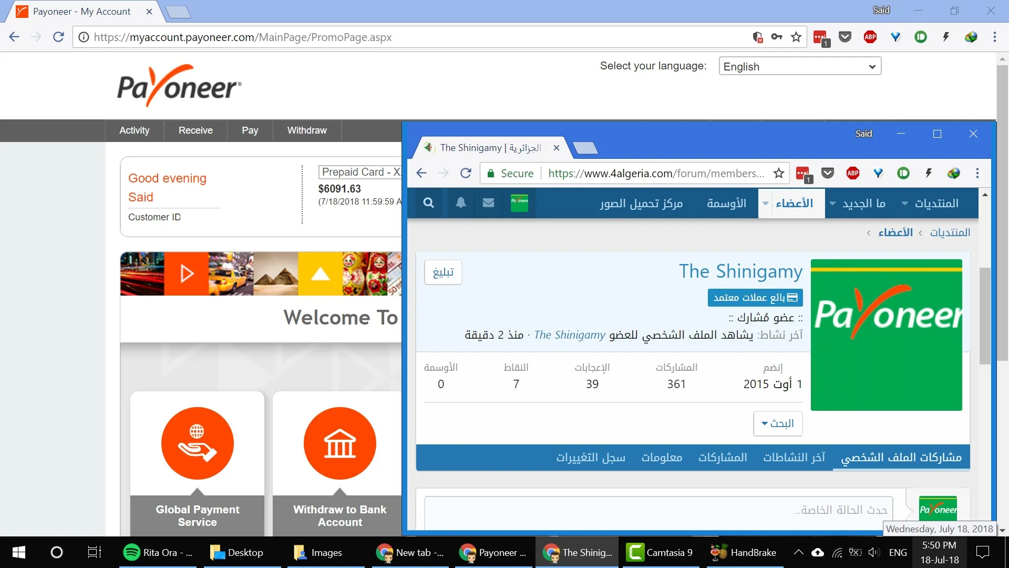Open Chrome menu in the Payoneer window

coord(994,37)
